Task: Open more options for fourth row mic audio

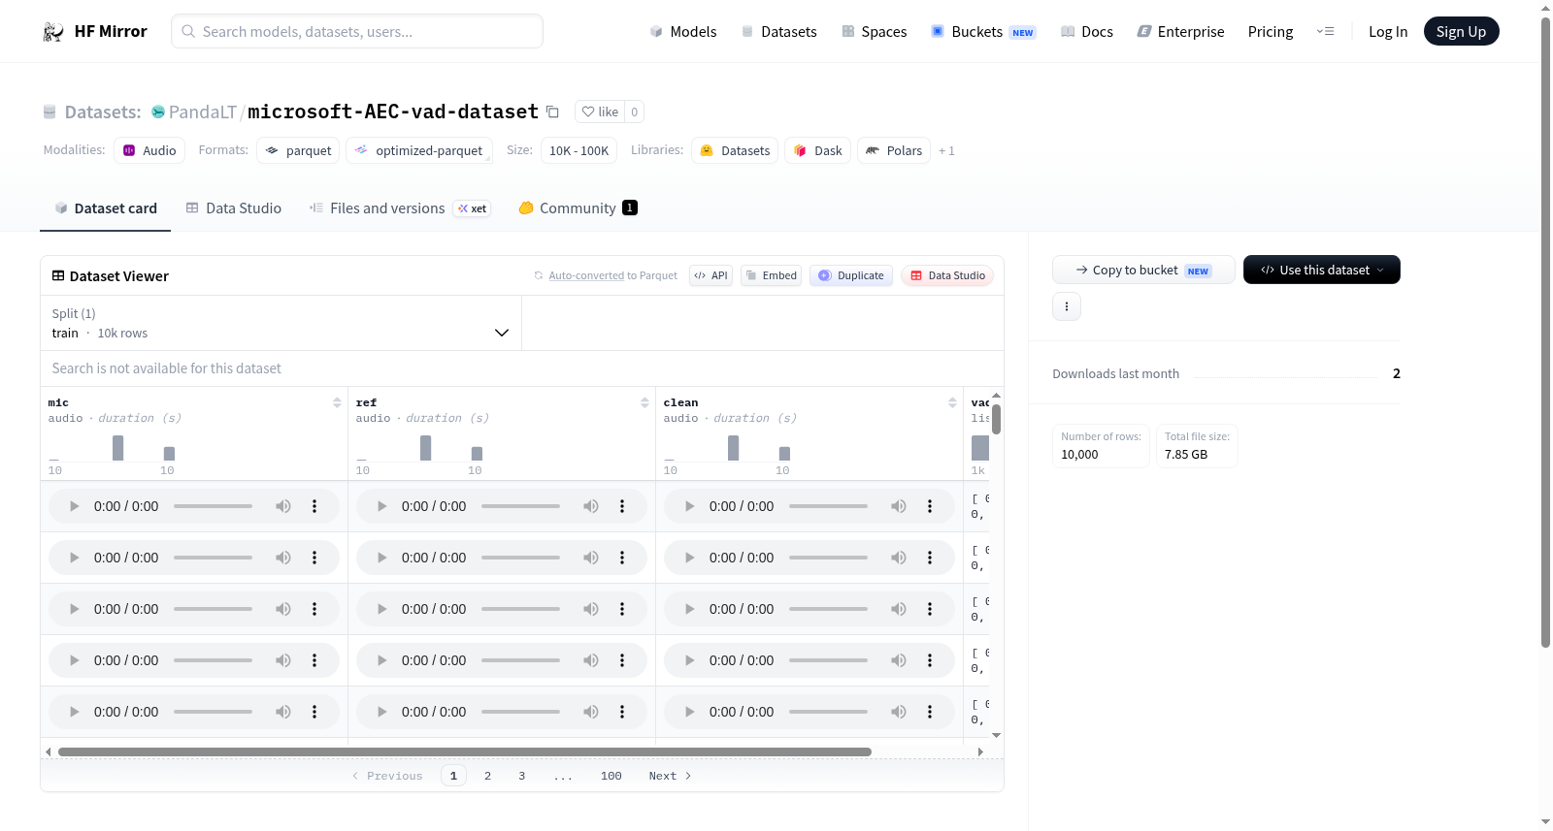Action: click(x=314, y=660)
